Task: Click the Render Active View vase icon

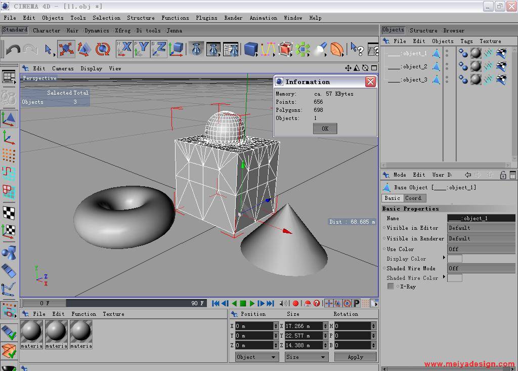Action: pyautogui.click(x=196, y=49)
